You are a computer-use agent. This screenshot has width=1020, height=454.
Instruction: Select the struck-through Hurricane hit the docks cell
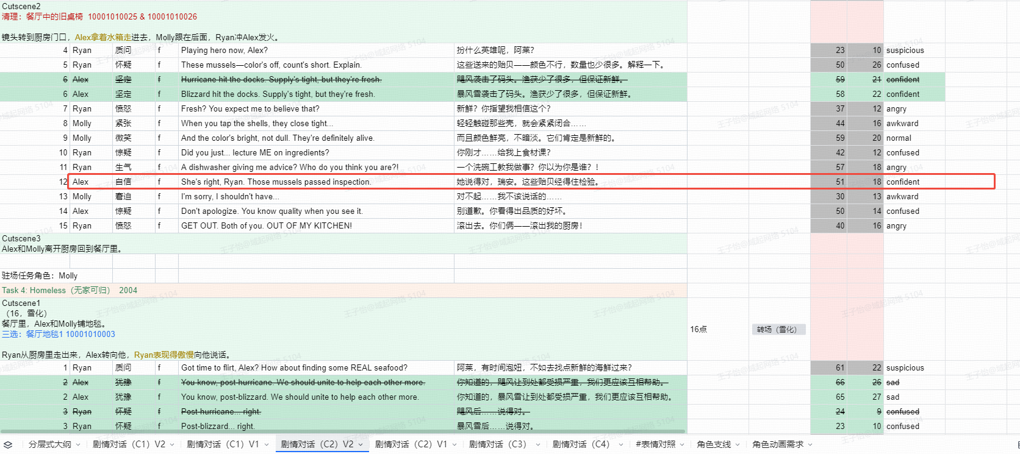point(281,80)
